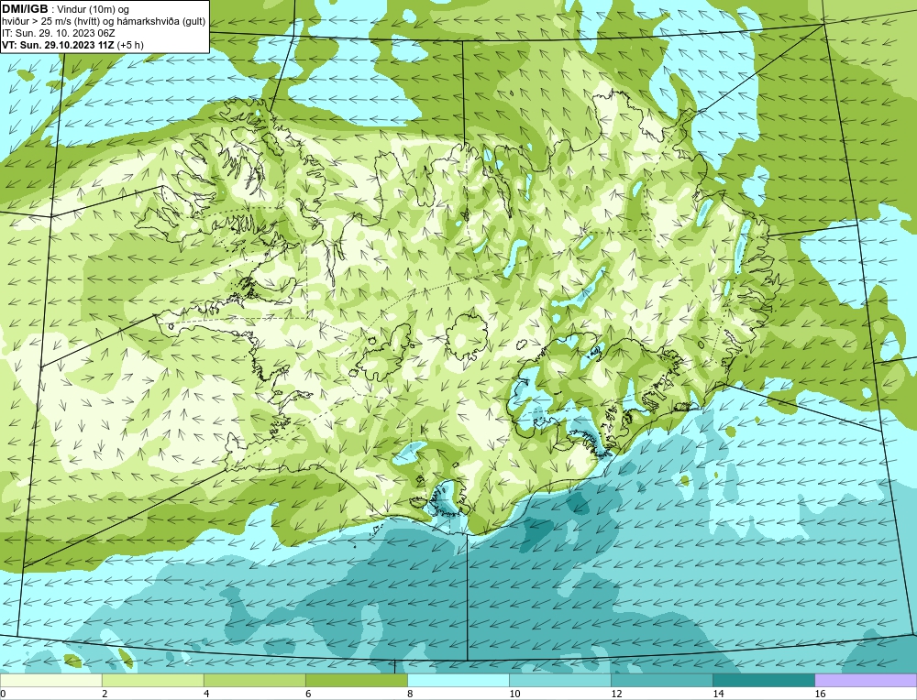Viewport: 917px width, 700px height.
Task: Click the "IT: Sun. 29. 10. 2023 06Z" line
Action: tap(59, 33)
